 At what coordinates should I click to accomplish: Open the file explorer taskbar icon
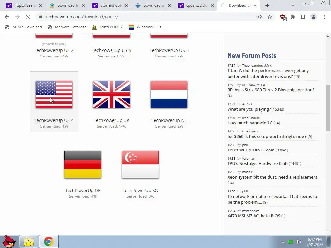[x=29, y=242]
